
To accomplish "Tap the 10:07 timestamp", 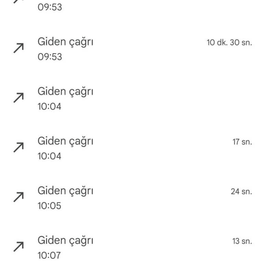I will (49, 255).
